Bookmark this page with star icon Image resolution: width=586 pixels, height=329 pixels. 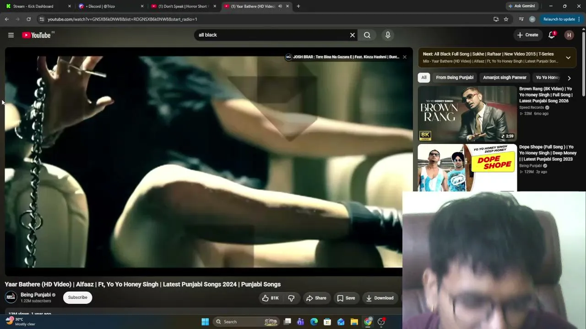click(x=506, y=19)
